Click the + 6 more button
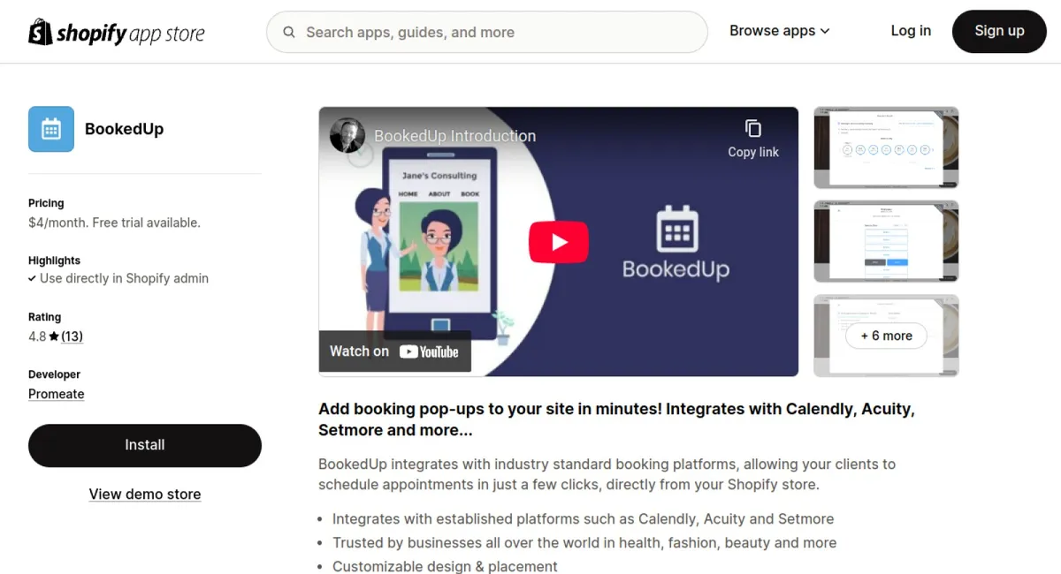This screenshot has width=1061, height=574. pyautogui.click(x=886, y=336)
